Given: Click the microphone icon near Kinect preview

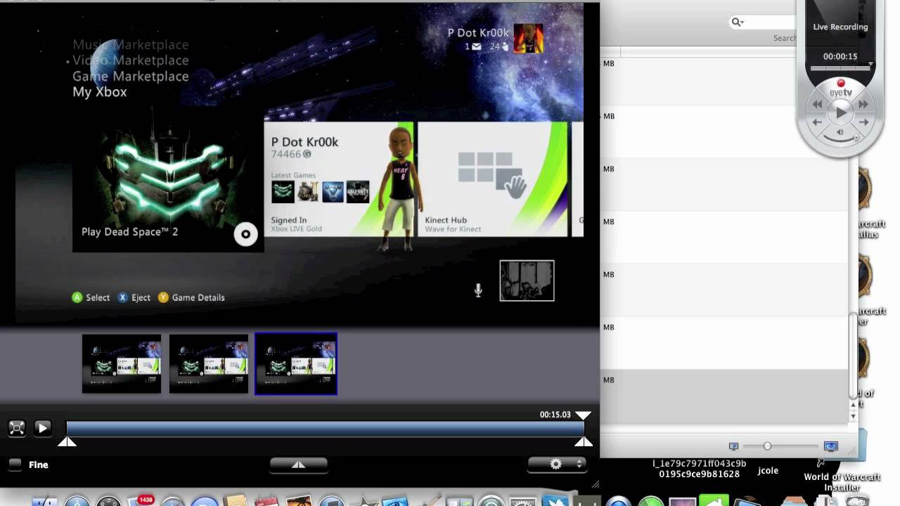Looking at the screenshot, I should tap(478, 290).
